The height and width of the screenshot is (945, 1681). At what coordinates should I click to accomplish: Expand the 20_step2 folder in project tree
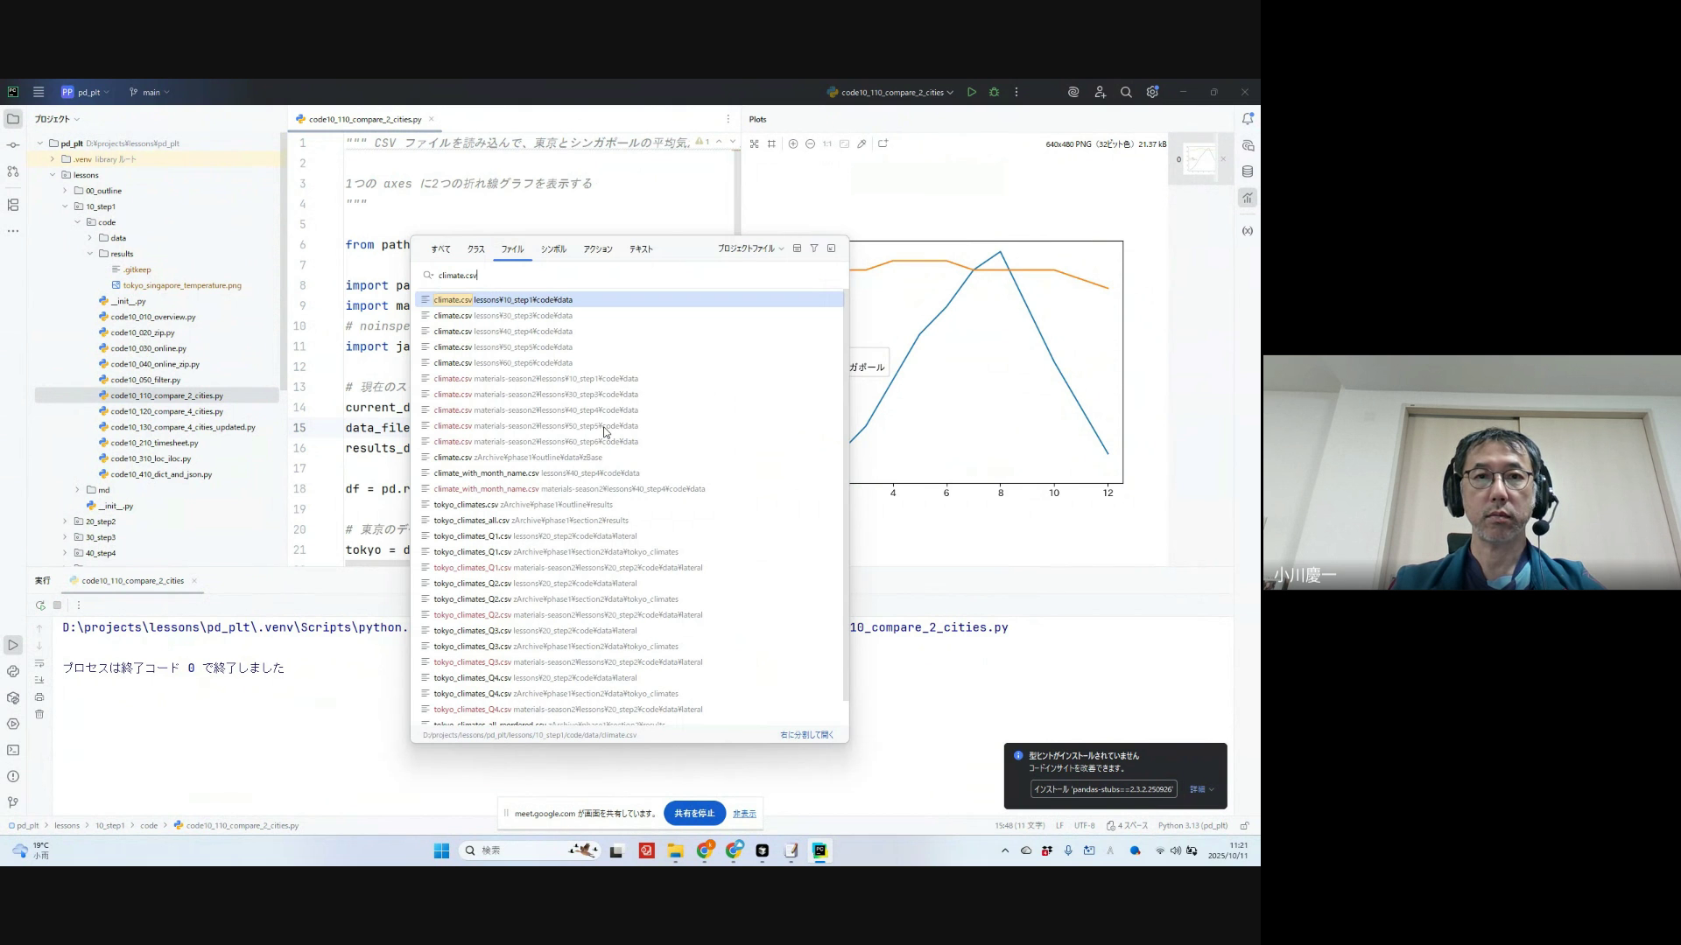pos(65,521)
